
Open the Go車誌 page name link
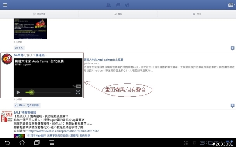19,55
